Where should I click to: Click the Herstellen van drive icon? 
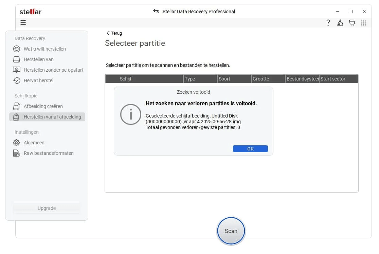pyautogui.click(x=16, y=59)
